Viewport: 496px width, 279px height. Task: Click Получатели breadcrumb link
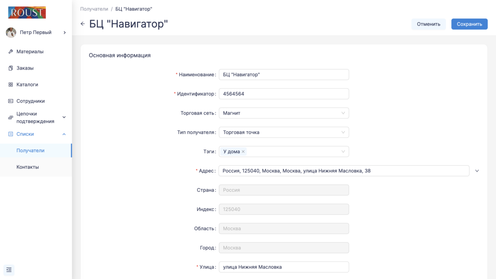coord(94,9)
